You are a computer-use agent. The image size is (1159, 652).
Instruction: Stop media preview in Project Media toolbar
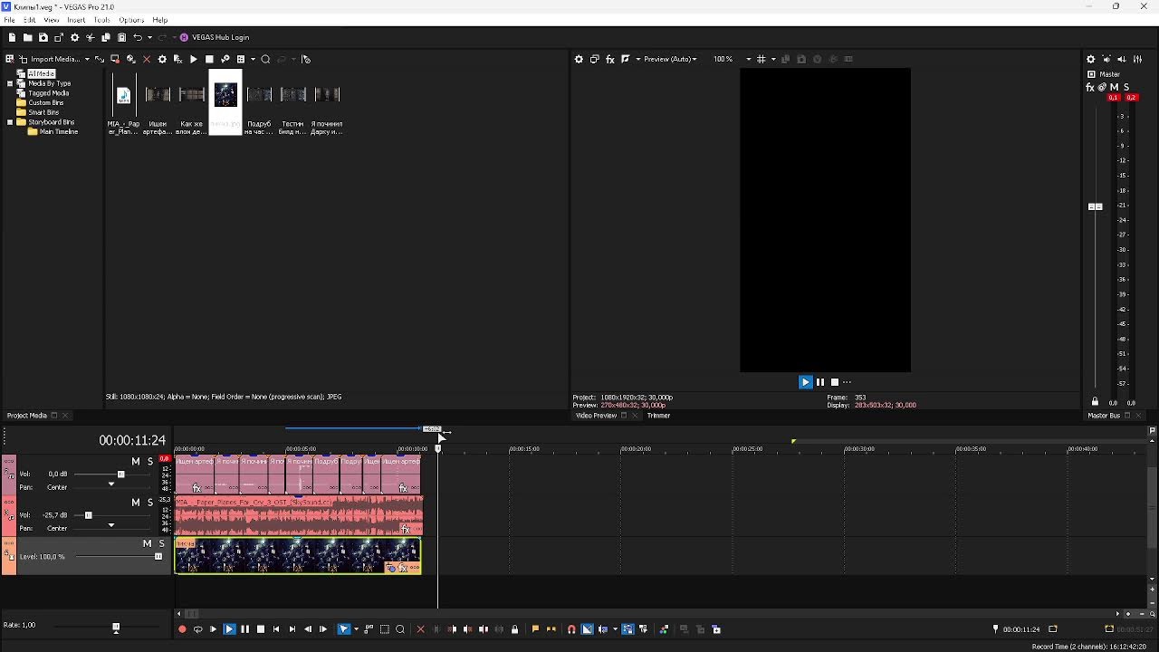(x=209, y=59)
